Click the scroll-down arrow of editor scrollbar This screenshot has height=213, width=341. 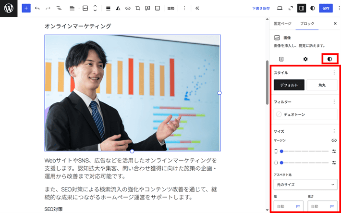click(x=267, y=210)
